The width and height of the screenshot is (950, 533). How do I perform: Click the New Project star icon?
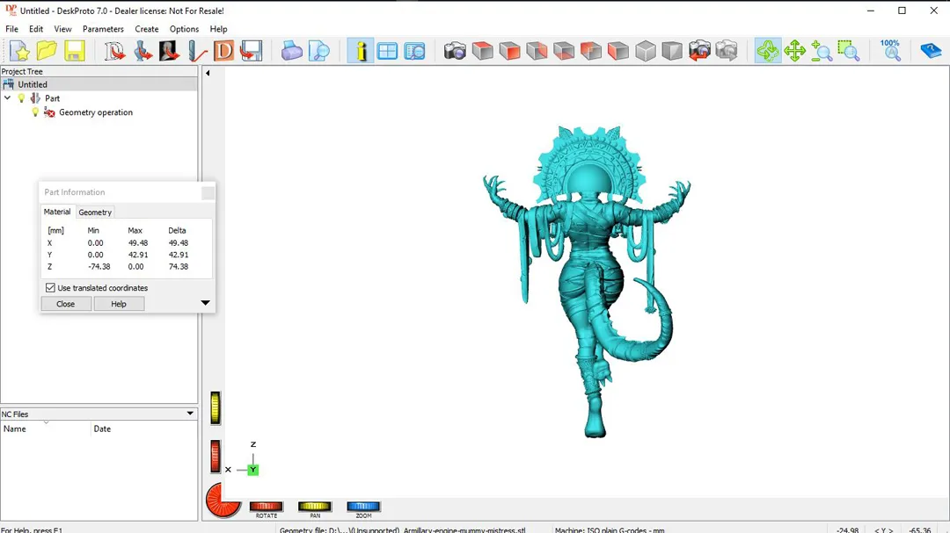point(19,52)
